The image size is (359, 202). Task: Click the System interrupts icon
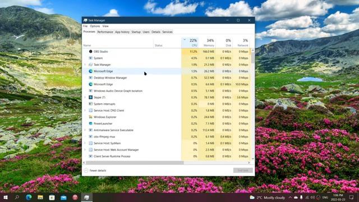click(x=91, y=104)
